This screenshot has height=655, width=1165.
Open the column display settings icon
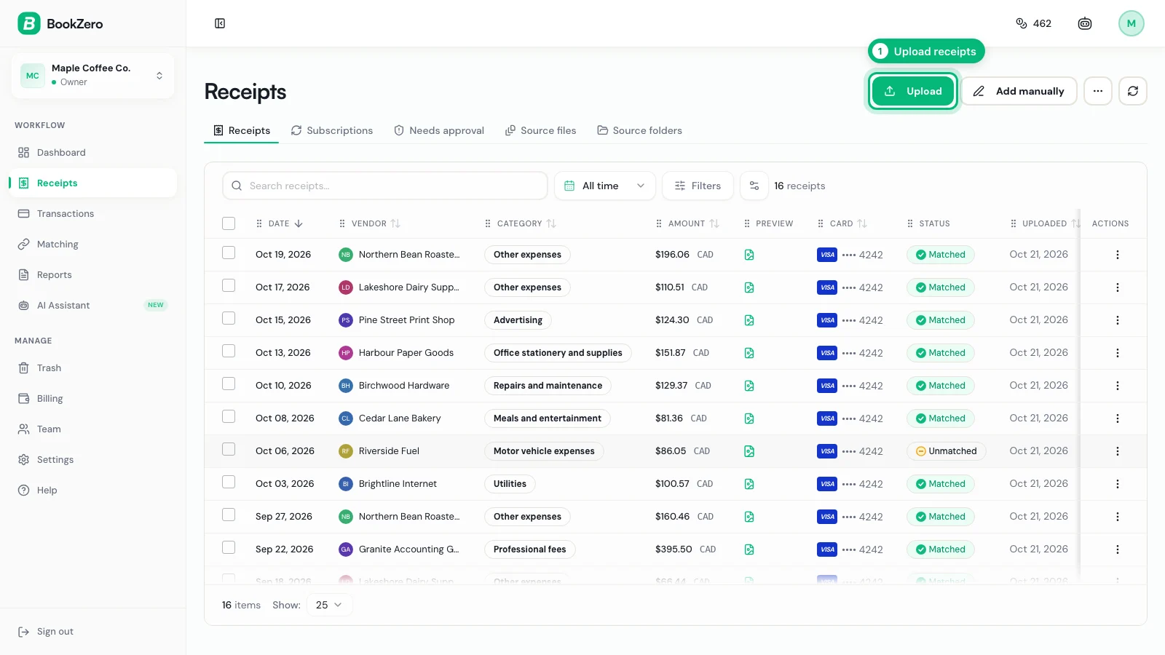click(754, 186)
